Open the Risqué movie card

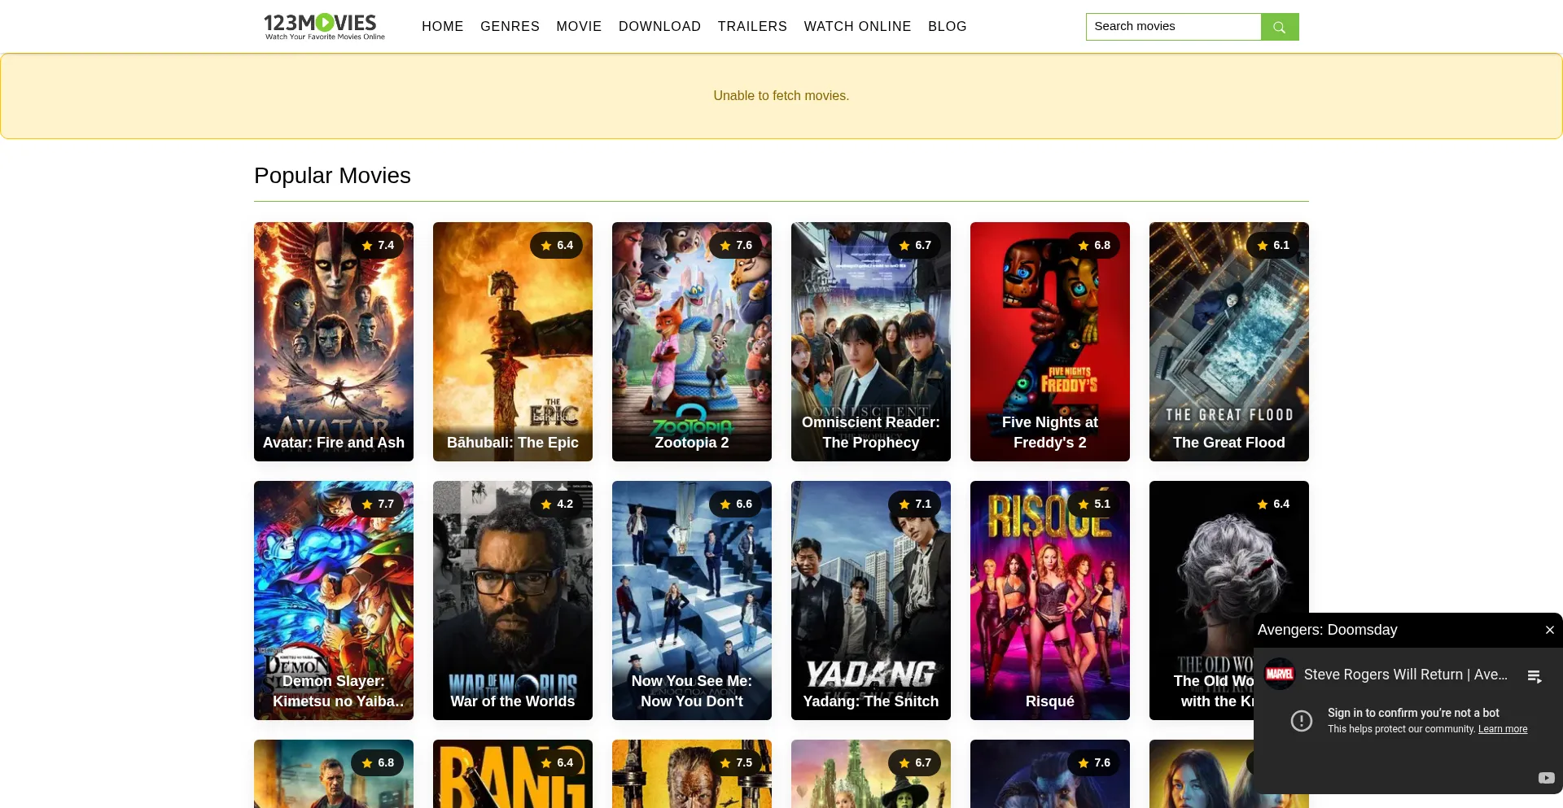pyautogui.click(x=1050, y=601)
